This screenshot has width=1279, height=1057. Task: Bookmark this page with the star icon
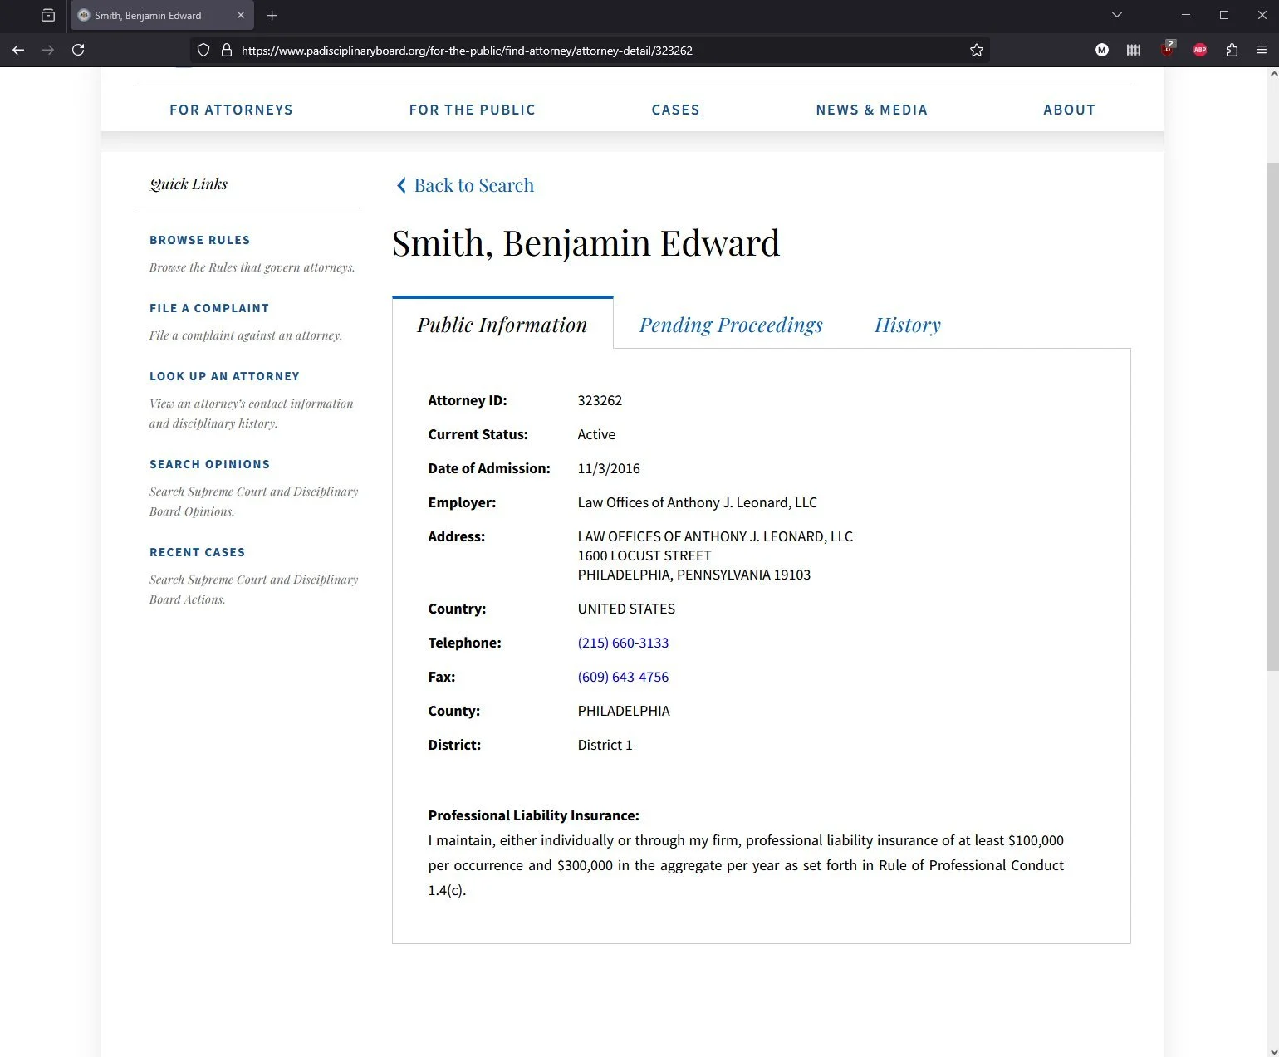(x=977, y=50)
